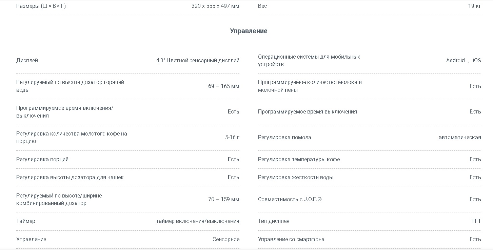Click the 70 – 159 мм combined dispenser value

tap(224, 199)
